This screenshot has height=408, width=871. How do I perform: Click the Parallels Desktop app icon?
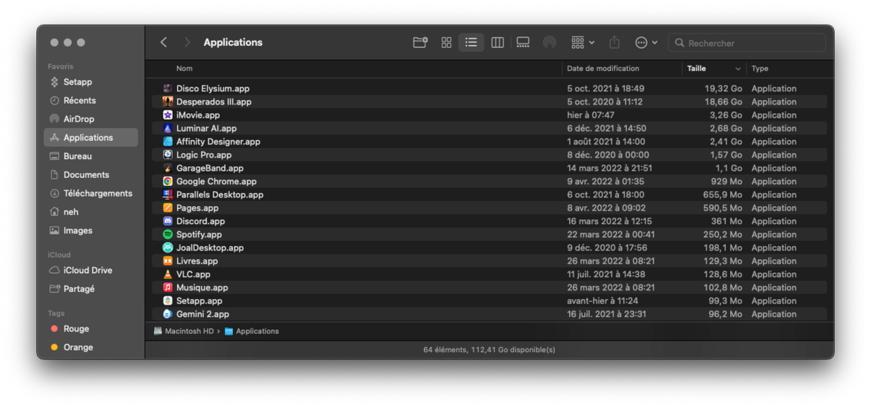168,195
